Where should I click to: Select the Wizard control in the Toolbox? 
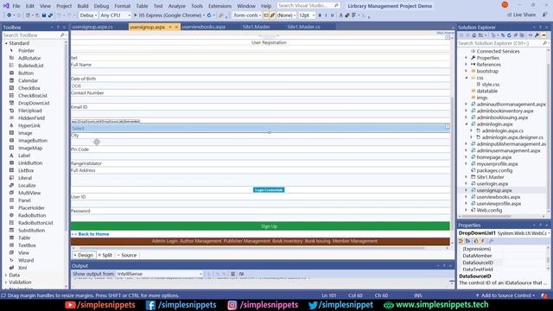point(26,260)
